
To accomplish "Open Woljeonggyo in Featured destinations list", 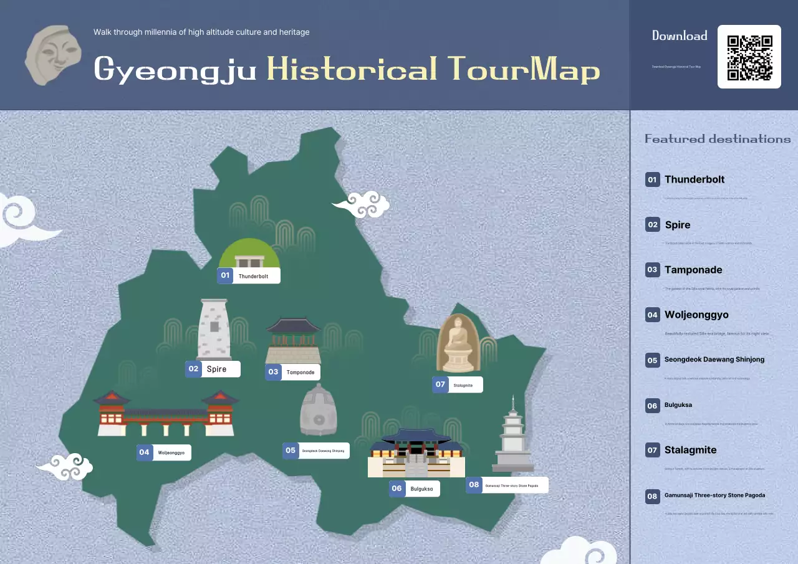I will 696,315.
